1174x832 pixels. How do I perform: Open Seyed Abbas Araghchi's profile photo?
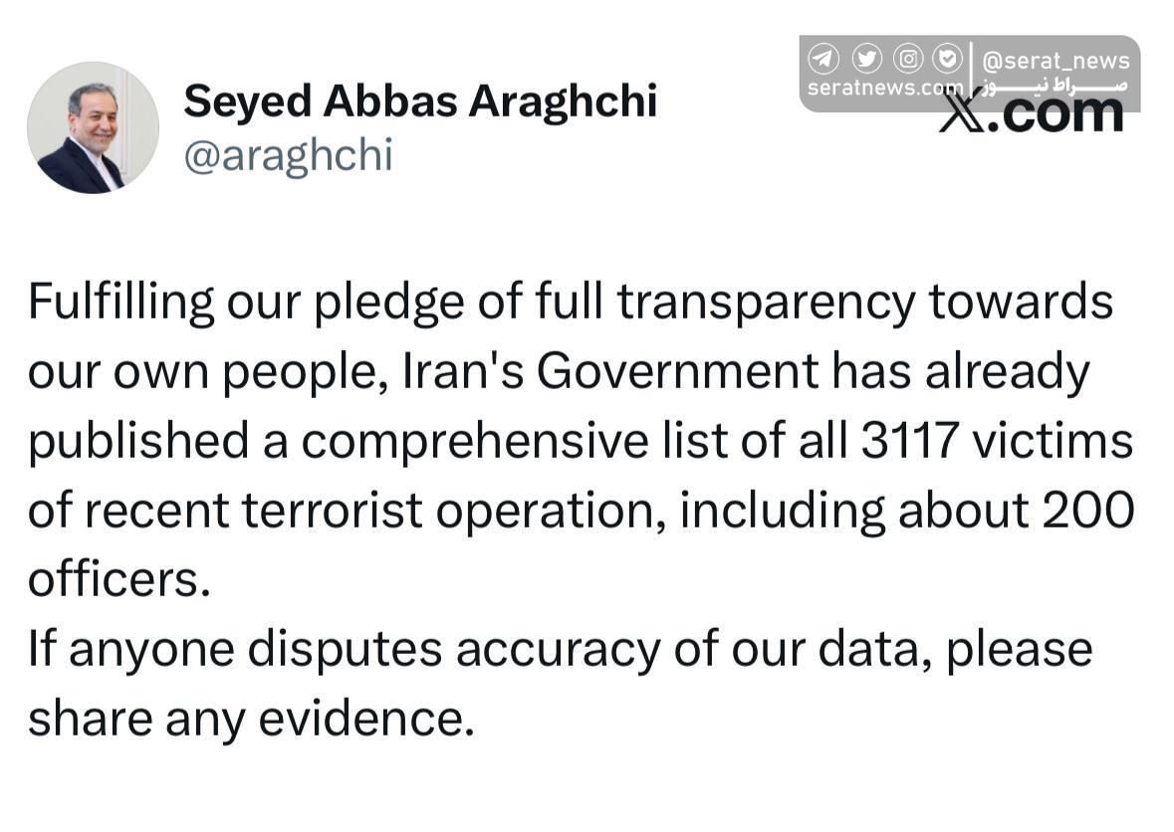tap(93, 127)
